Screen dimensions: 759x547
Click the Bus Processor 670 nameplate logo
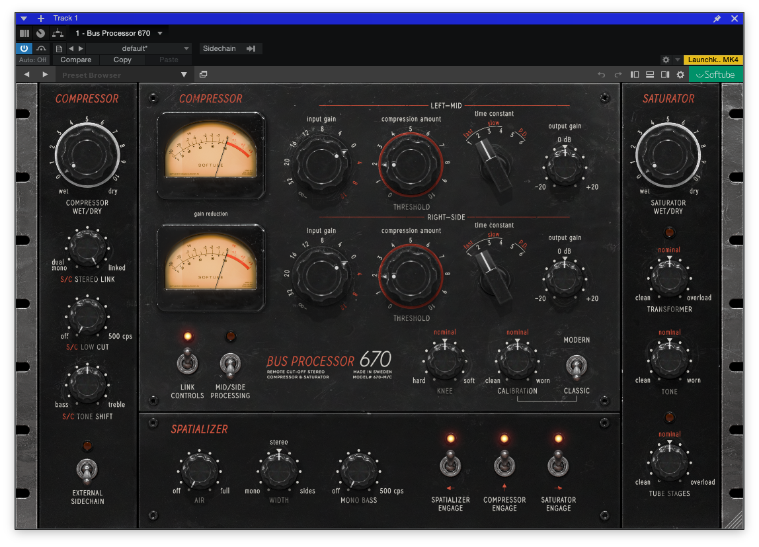(329, 364)
